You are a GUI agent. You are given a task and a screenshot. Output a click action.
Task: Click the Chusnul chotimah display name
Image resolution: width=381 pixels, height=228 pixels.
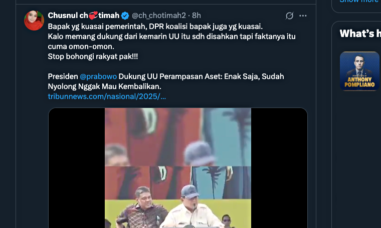coord(84,15)
